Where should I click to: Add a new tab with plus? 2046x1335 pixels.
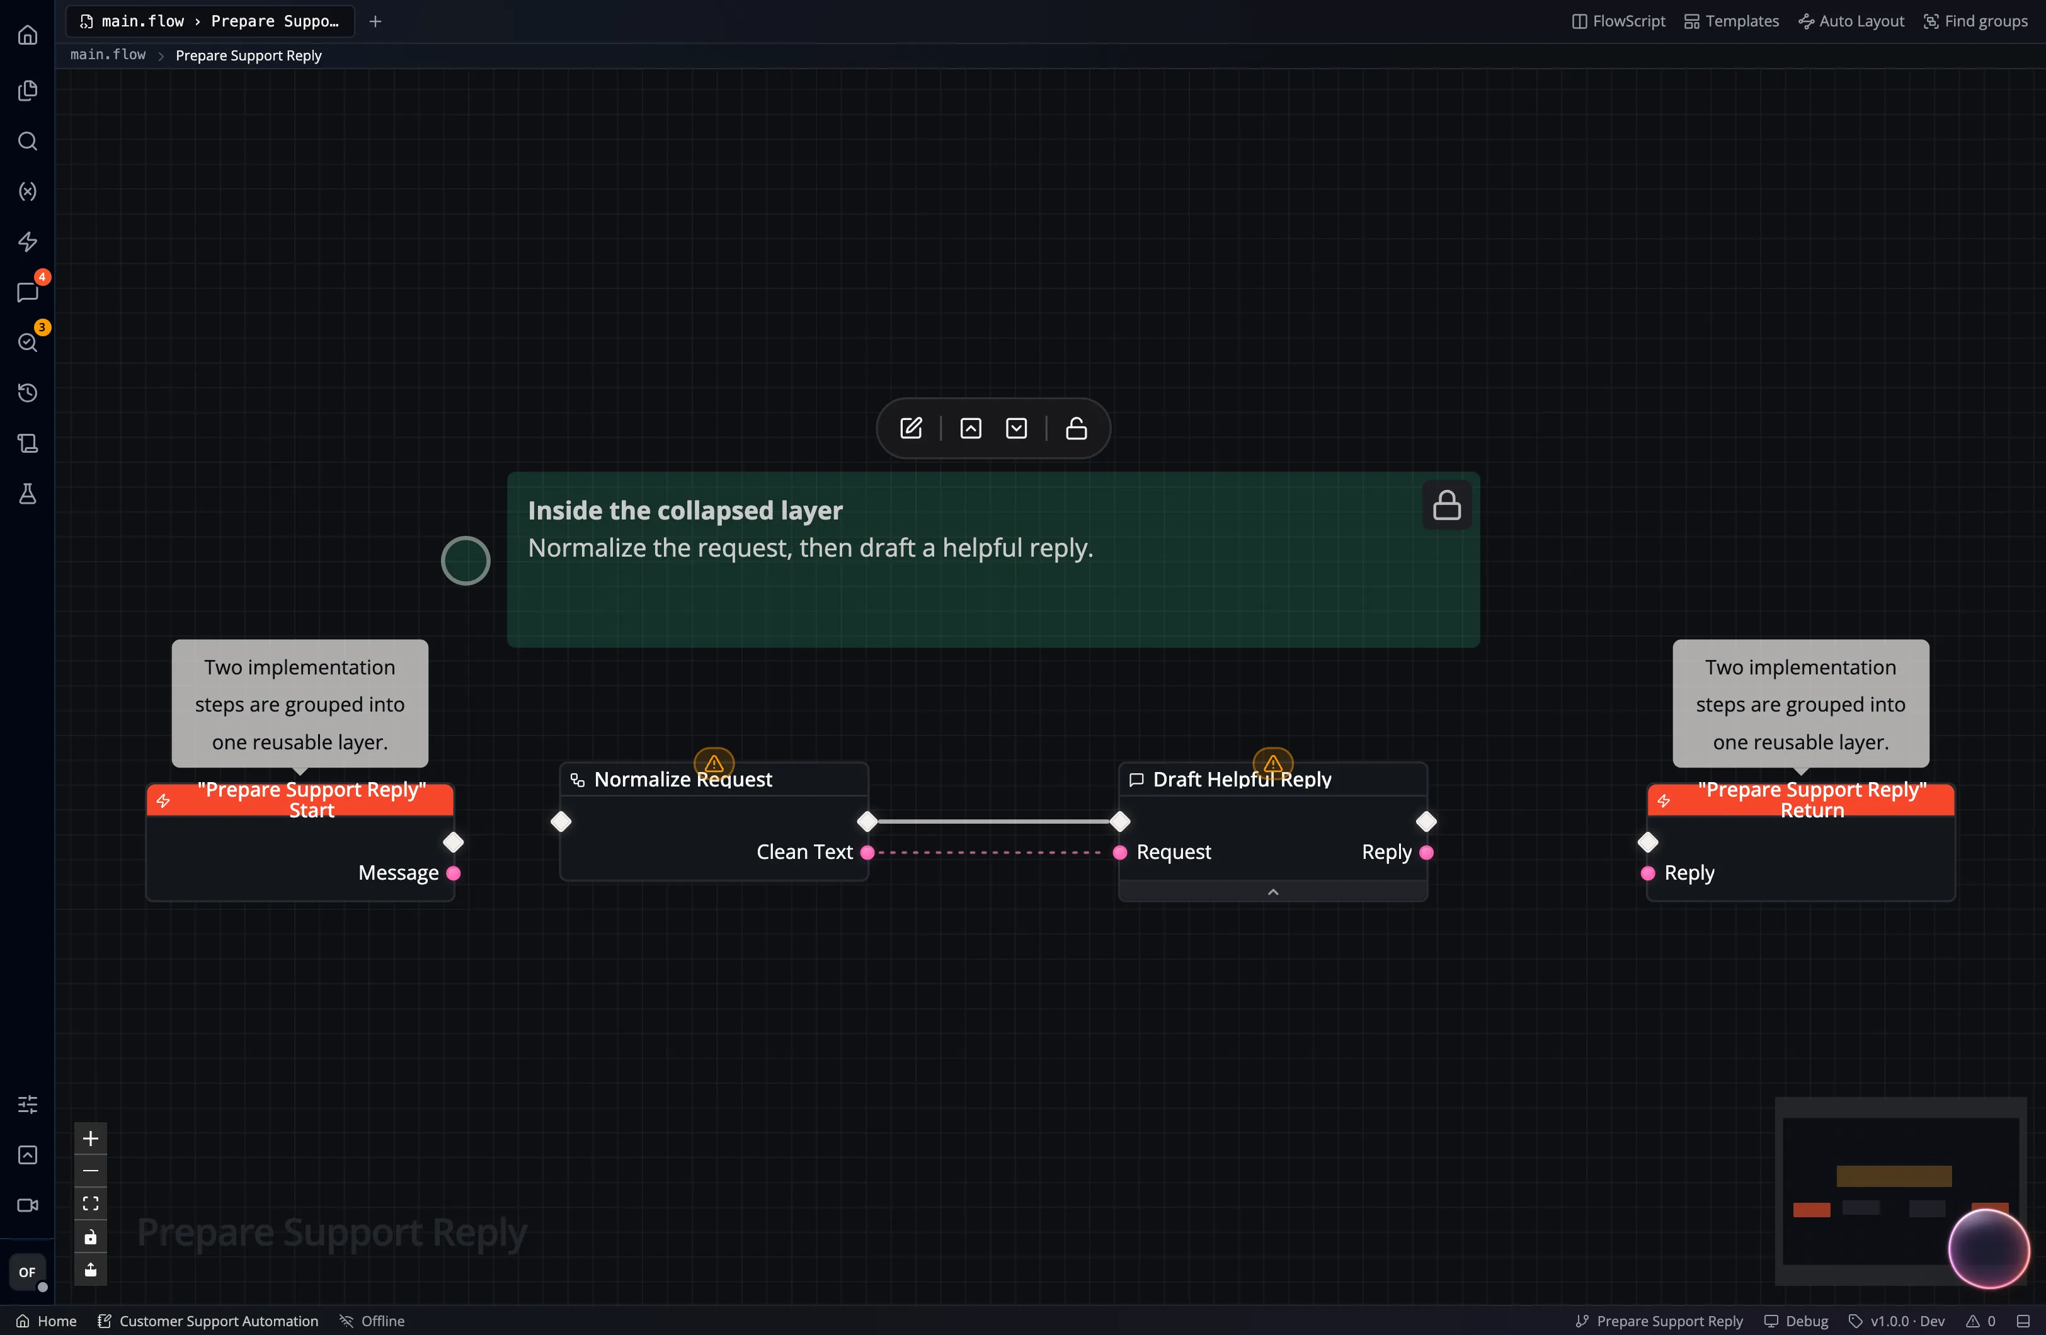375,21
